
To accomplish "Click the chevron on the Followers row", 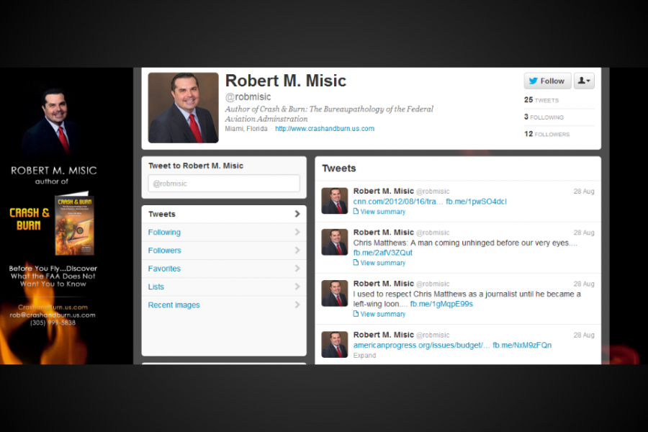I will pos(297,250).
